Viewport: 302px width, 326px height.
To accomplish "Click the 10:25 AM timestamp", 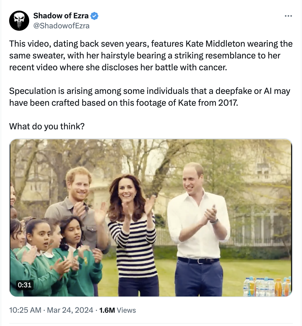I will pos(25,310).
